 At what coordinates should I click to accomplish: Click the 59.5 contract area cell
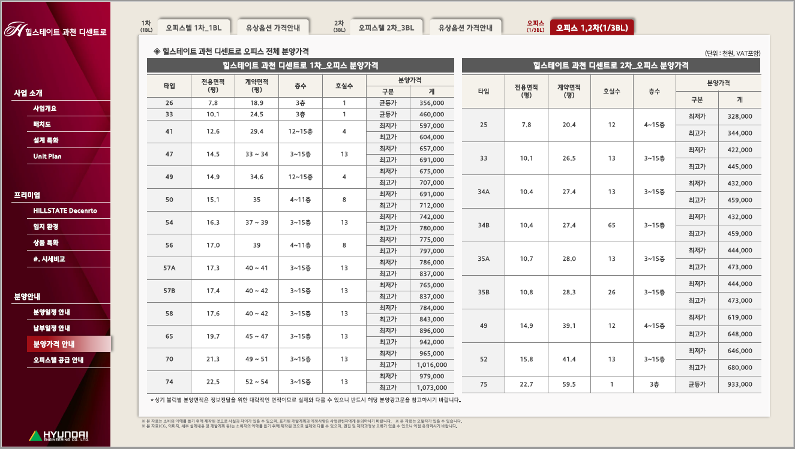click(569, 384)
